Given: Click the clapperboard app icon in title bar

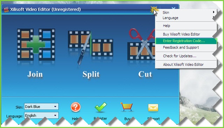Looking at the screenshot, I should point(6,10).
